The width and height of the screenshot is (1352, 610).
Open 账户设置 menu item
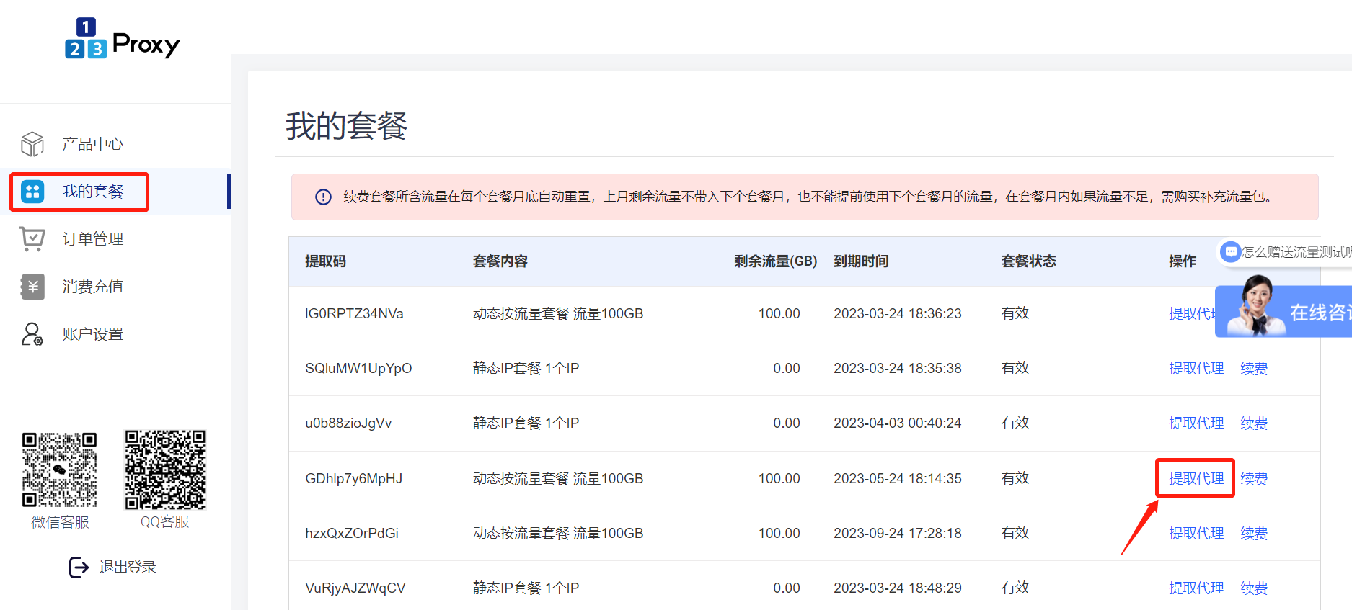(x=92, y=334)
